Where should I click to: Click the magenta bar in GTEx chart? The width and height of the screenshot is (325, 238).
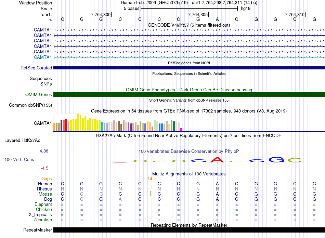(181, 130)
